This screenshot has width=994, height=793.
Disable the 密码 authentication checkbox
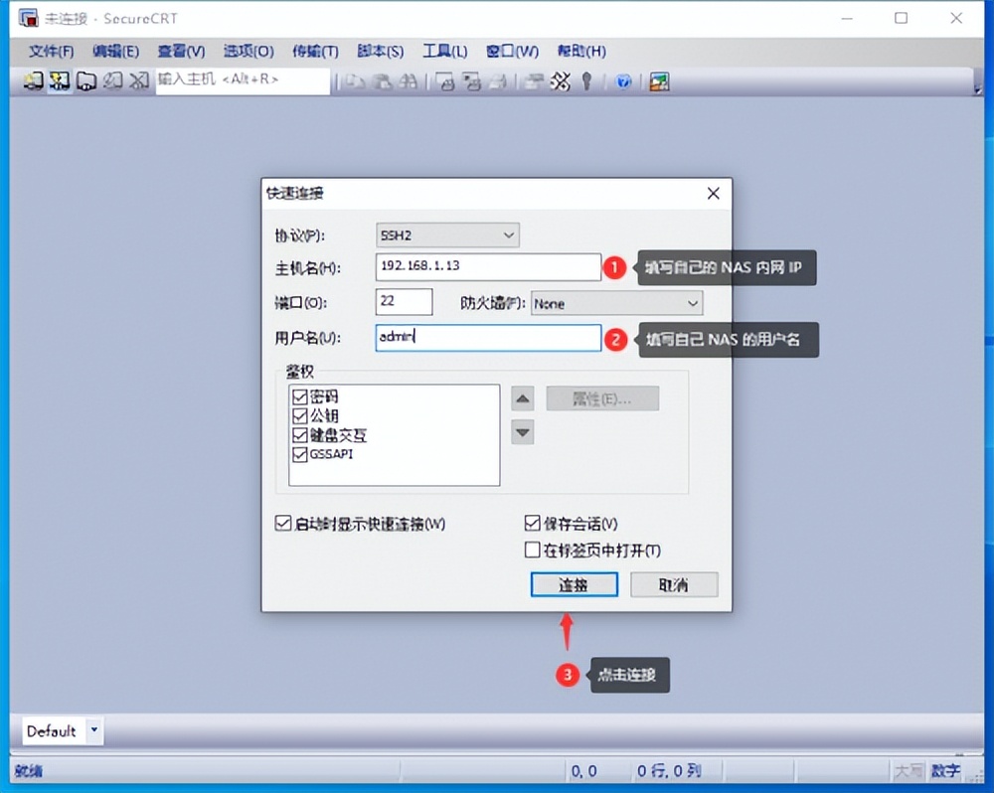tap(300, 396)
